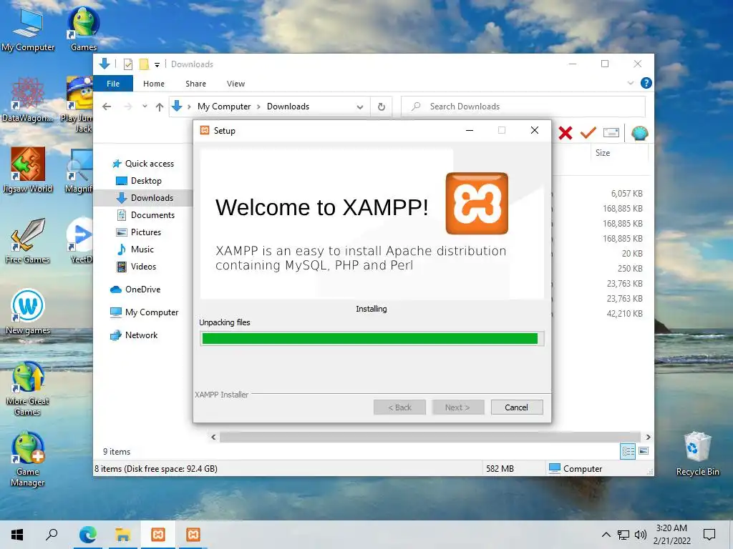
Task: Open Explorer help question mark
Action: [646, 83]
